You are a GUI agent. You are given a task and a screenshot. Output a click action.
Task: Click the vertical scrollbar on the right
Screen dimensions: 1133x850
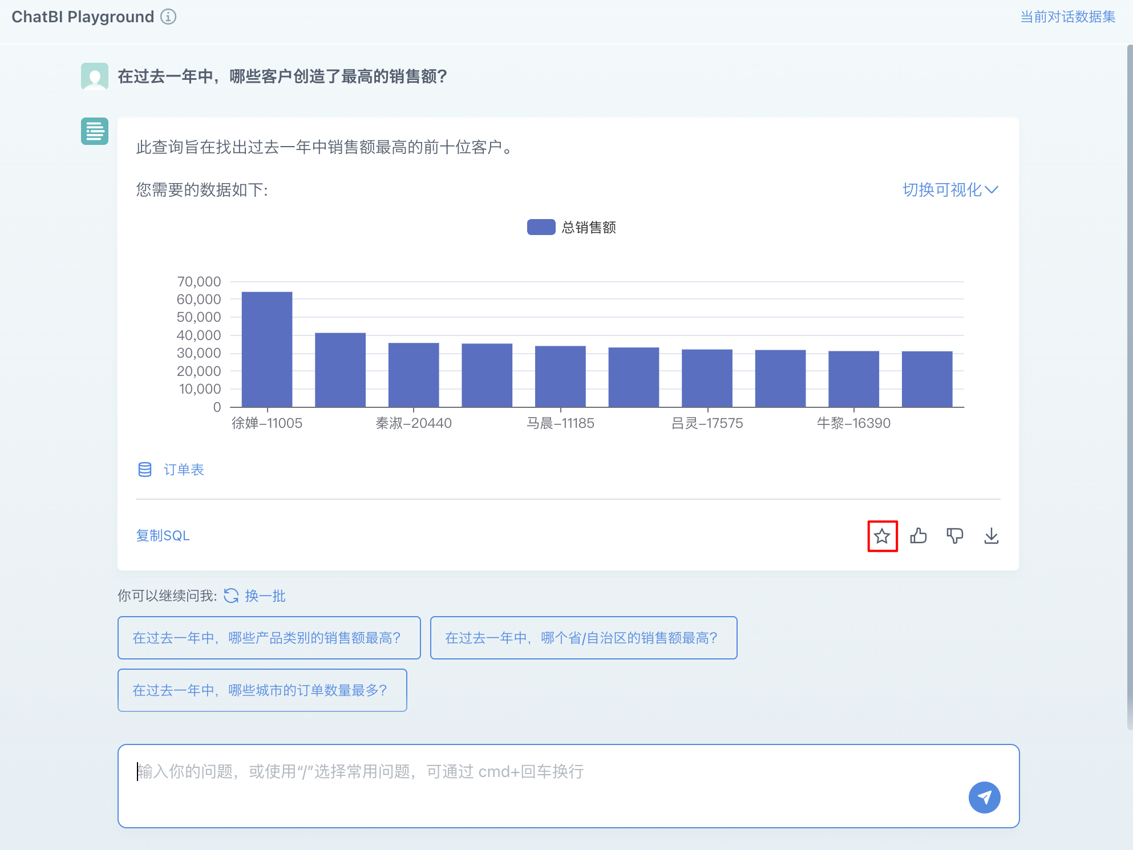point(1130,388)
